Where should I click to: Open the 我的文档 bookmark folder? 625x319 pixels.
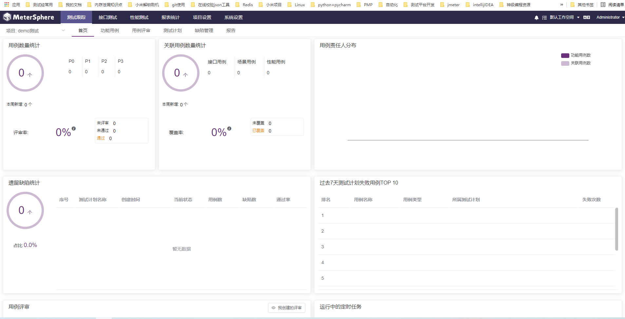point(70,5)
